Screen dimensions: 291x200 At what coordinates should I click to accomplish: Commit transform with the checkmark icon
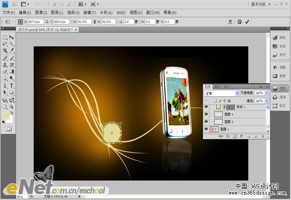(x=247, y=22)
